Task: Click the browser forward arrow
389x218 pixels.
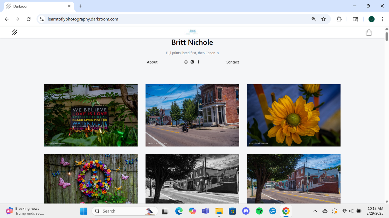Action: (18, 19)
